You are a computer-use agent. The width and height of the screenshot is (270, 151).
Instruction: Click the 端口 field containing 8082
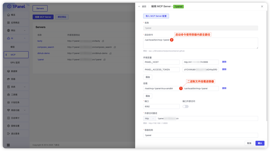(161, 106)
